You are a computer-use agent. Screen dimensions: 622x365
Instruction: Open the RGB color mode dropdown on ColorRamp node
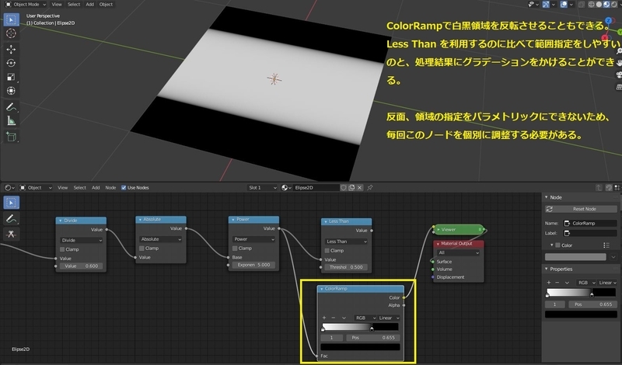click(365, 318)
